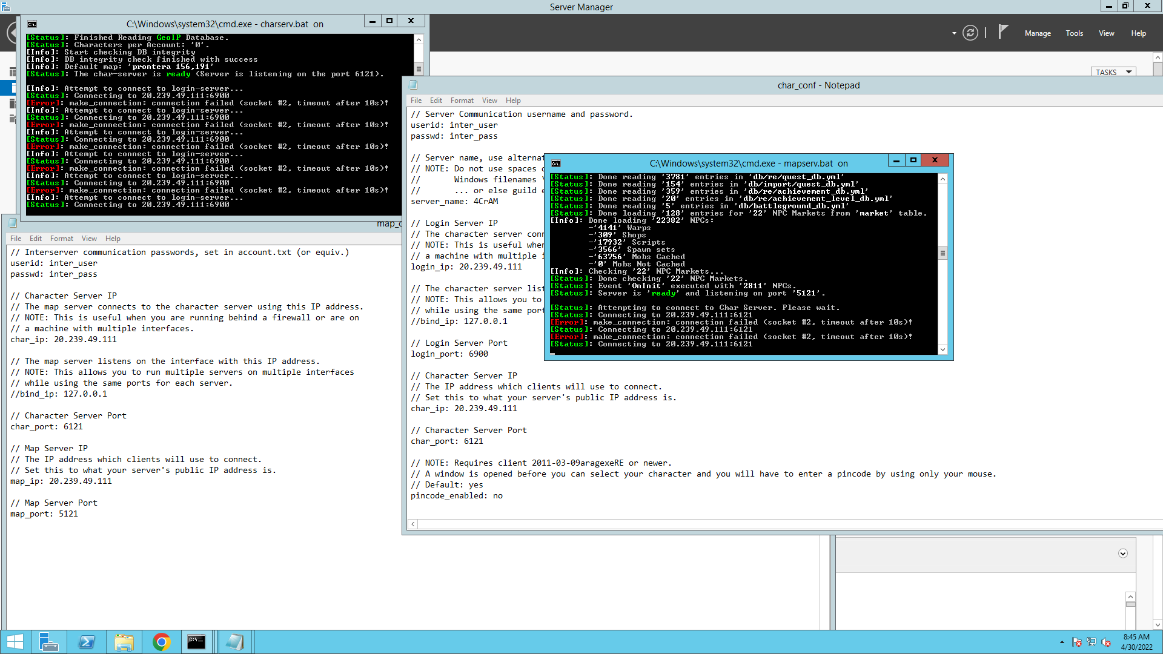Click the Windows Start button
This screenshot has width=1163, height=654.
coord(15,642)
